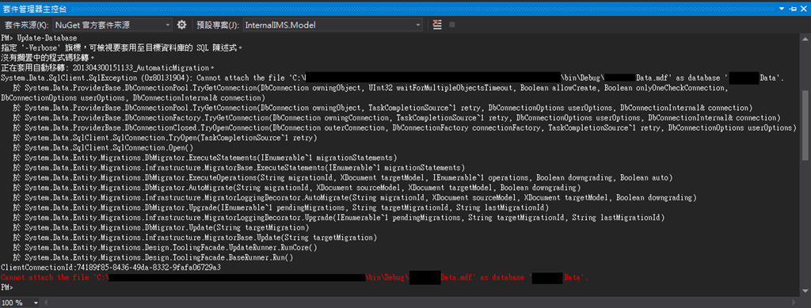Click the empty PM> prompt at the bottom

tap(6, 287)
